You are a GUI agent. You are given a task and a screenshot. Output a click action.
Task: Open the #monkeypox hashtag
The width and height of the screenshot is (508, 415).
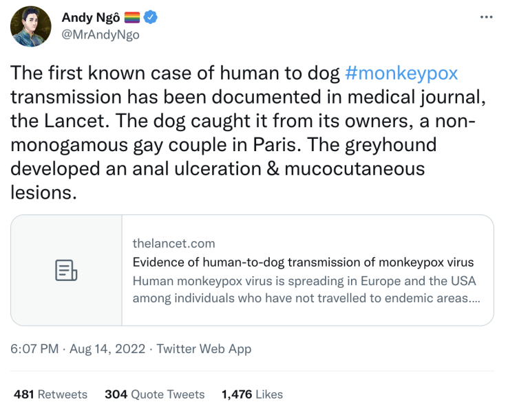coord(401,73)
